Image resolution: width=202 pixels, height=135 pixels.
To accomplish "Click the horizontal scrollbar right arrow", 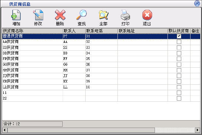I will (198, 130).
